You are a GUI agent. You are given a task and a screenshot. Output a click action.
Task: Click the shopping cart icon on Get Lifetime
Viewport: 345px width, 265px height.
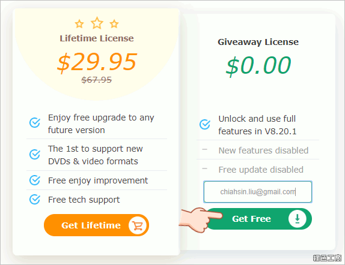138,225
